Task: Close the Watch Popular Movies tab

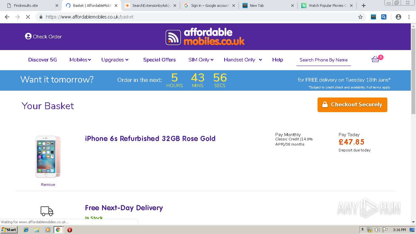Action: pos(351,6)
